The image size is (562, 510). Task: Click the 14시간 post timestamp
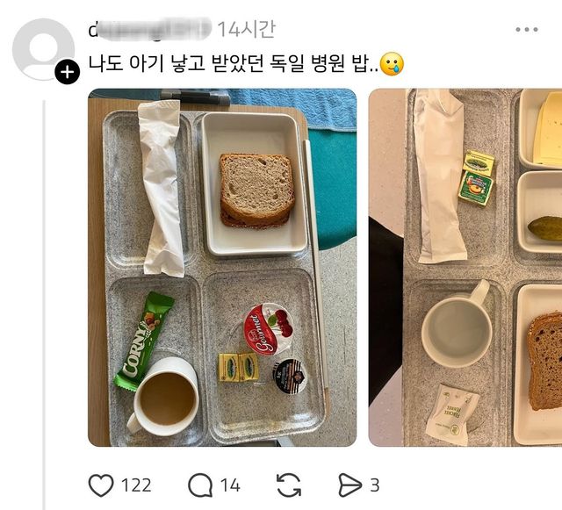pyautogui.click(x=246, y=29)
